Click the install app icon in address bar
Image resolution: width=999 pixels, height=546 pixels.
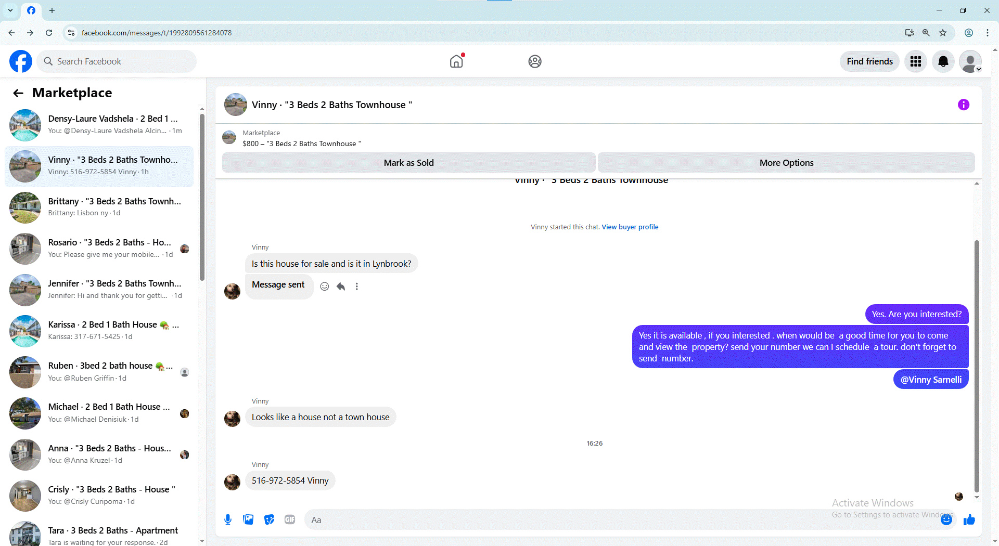pyautogui.click(x=910, y=33)
